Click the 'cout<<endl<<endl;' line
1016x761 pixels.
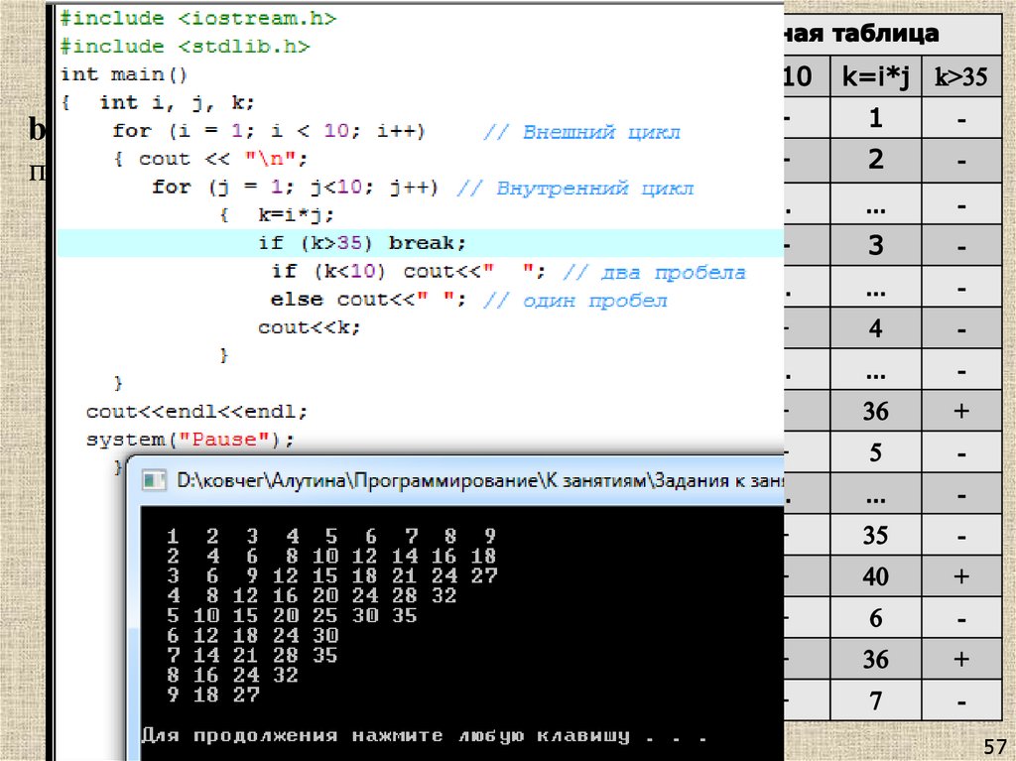(x=196, y=412)
